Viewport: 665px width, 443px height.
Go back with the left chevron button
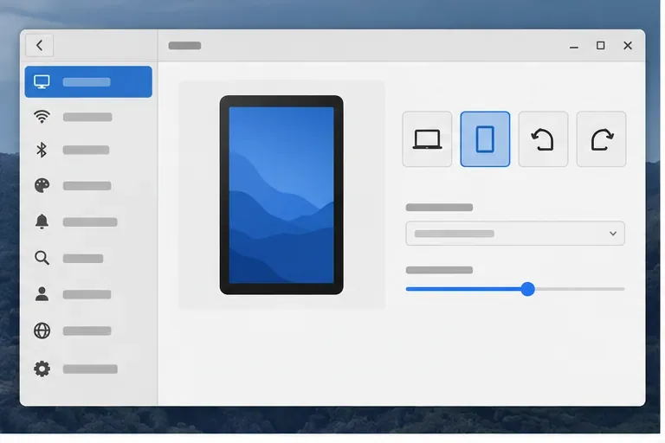click(x=40, y=45)
